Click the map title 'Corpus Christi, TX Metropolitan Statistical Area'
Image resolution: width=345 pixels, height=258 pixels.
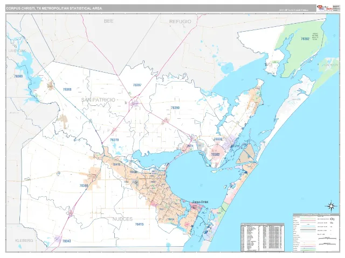(x=54, y=9)
